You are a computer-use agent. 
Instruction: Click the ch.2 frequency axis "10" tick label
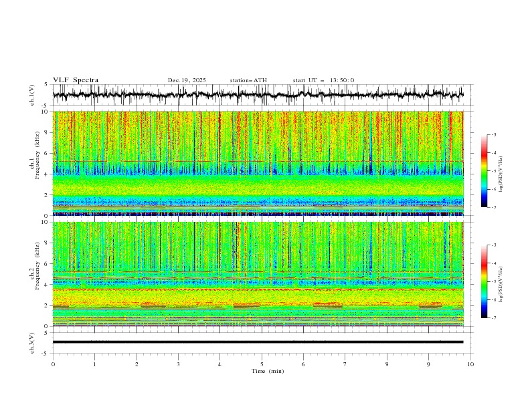[46, 222]
